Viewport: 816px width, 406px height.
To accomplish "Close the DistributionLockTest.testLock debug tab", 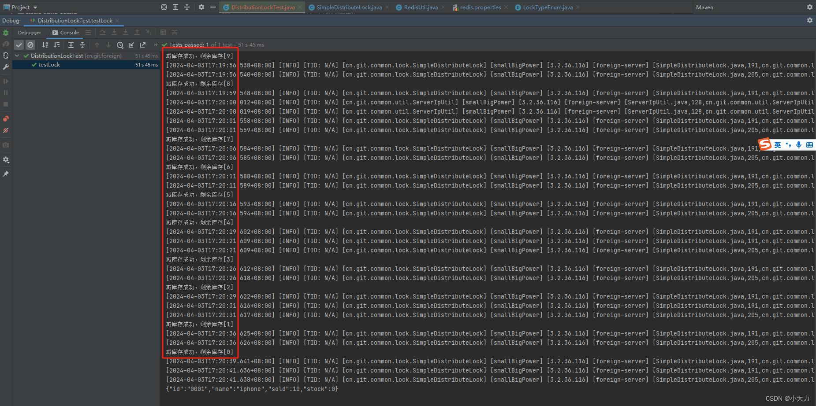I will click(117, 21).
